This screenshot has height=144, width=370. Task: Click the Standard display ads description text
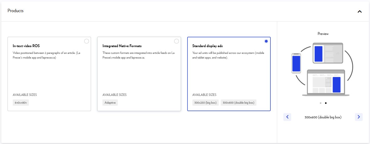[228, 55]
